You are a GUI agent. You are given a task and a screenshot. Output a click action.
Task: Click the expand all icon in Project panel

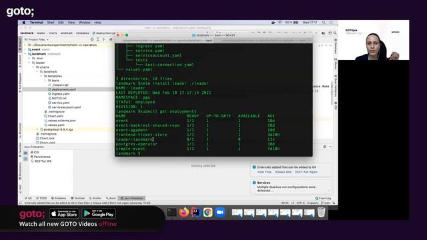tap(98, 39)
